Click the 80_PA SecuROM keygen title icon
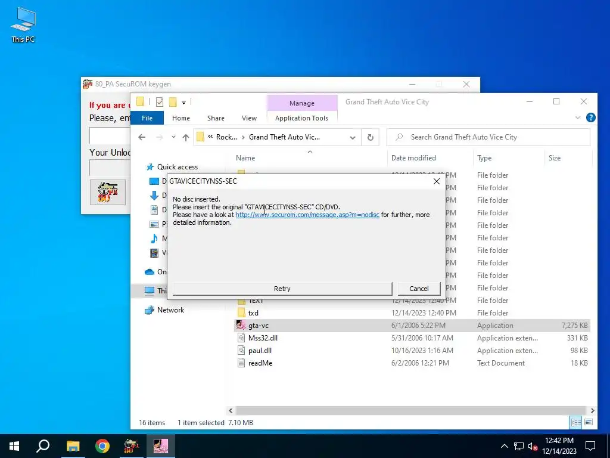 [88, 84]
